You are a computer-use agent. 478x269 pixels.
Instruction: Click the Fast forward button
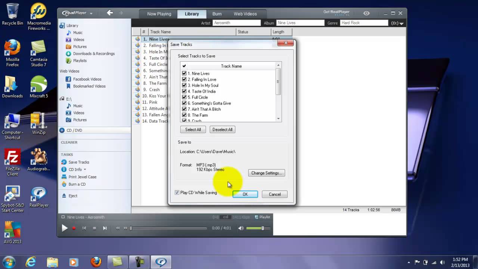point(126,228)
